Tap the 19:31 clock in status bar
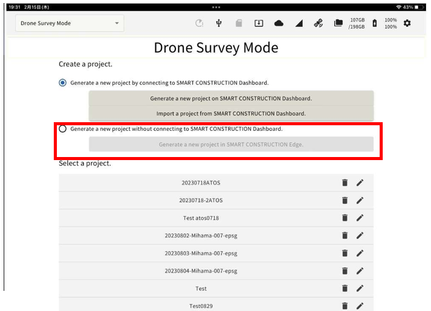 coord(14,7)
